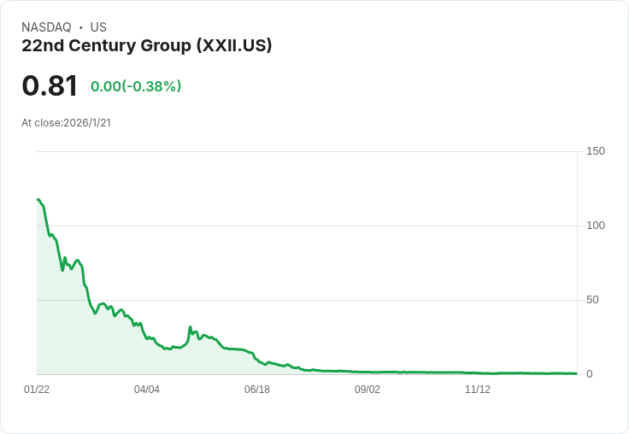Viewport: 629px width, 434px height.
Task: Click the US market label
Action: pyautogui.click(x=98, y=27)
